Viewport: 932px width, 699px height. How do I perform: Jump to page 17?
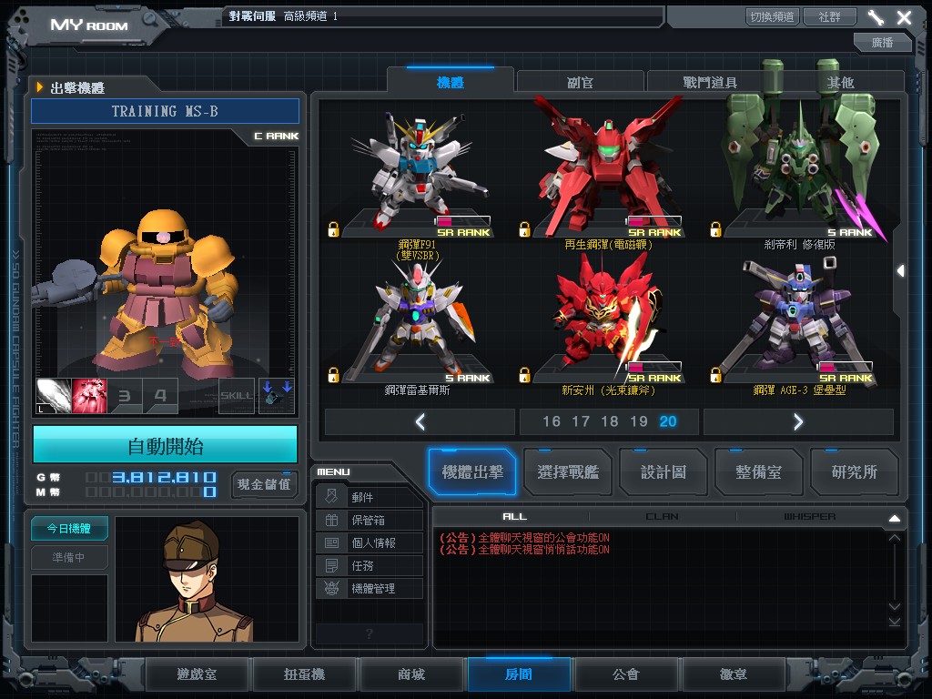tap(580, 421)
